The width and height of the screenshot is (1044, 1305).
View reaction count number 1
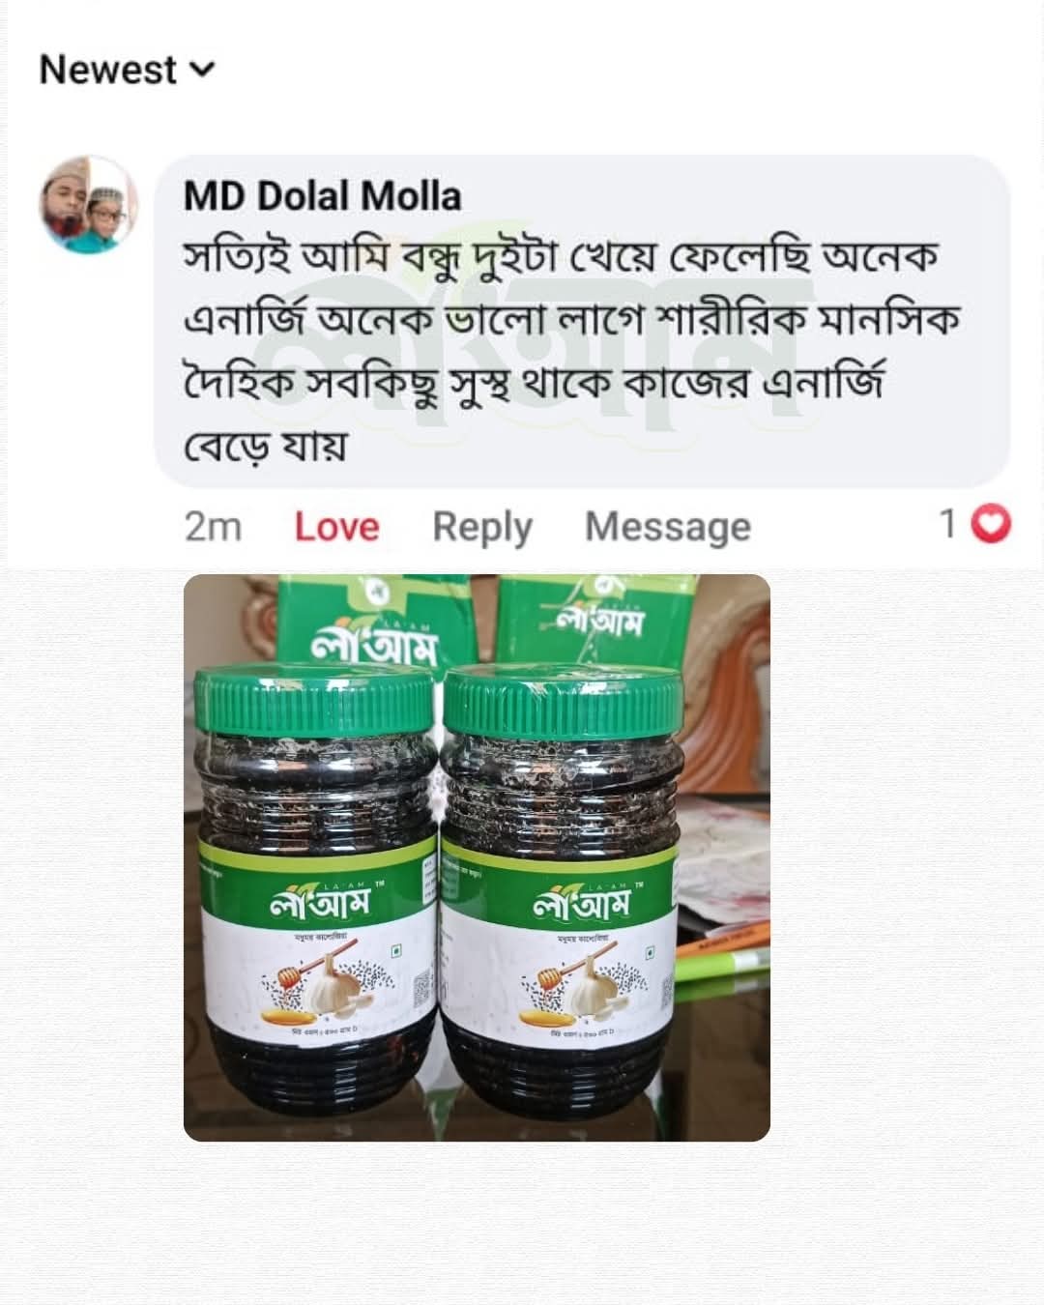948,524
